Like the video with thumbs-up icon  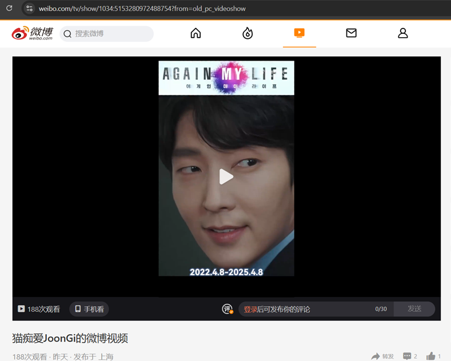pyautogui.click(x=430, y=356)
